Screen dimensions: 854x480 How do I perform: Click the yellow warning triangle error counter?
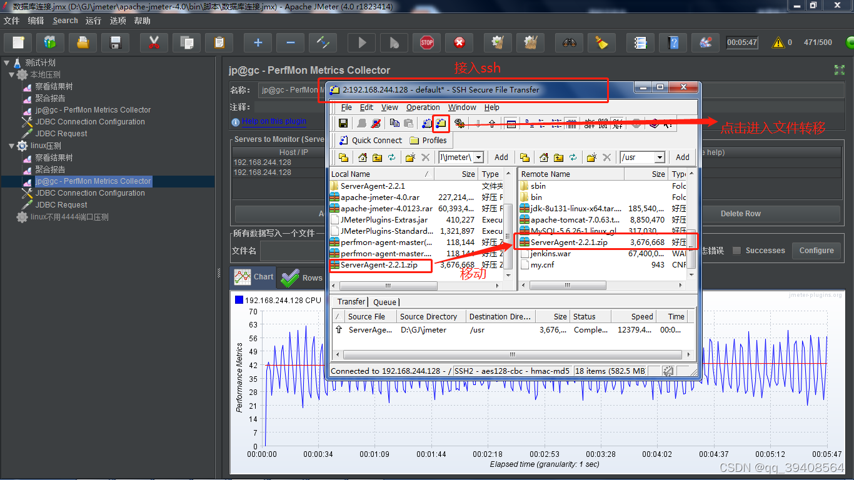tap(778, 42)
